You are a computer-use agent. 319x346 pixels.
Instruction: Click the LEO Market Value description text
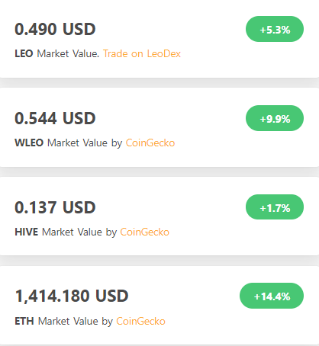[x=57, y=53]
